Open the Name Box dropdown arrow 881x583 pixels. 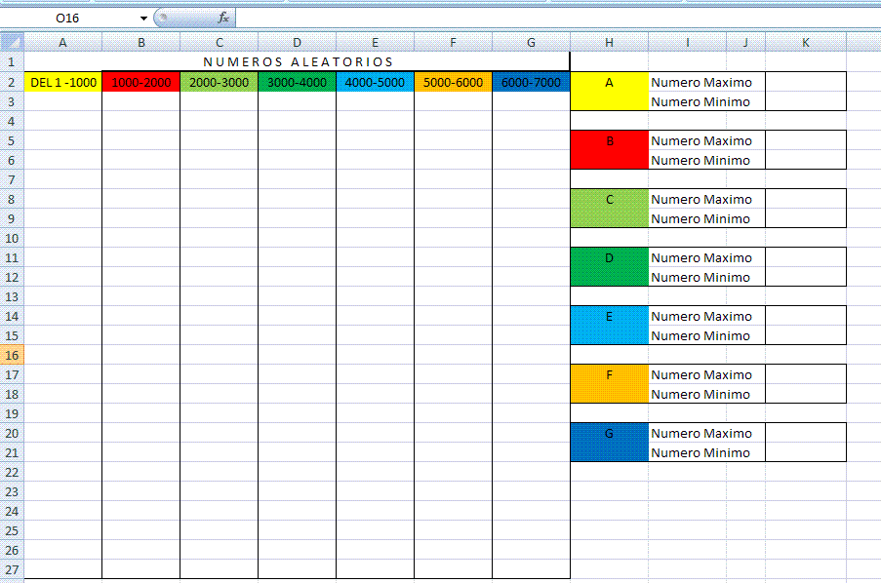(x=143, y=18)
